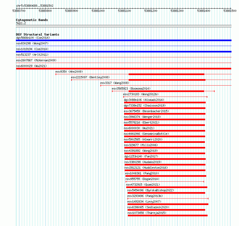Click esv1006361 (Pang2010) label

142,173
